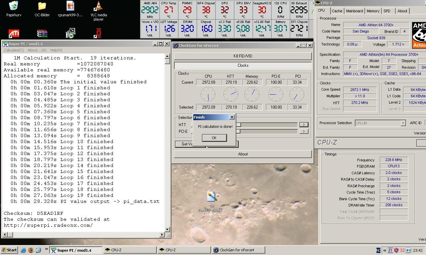The height and width of the screenshot is (255, 426).
Task: Click the DRAM voltage sensor tile
Action: pos(187,29)
